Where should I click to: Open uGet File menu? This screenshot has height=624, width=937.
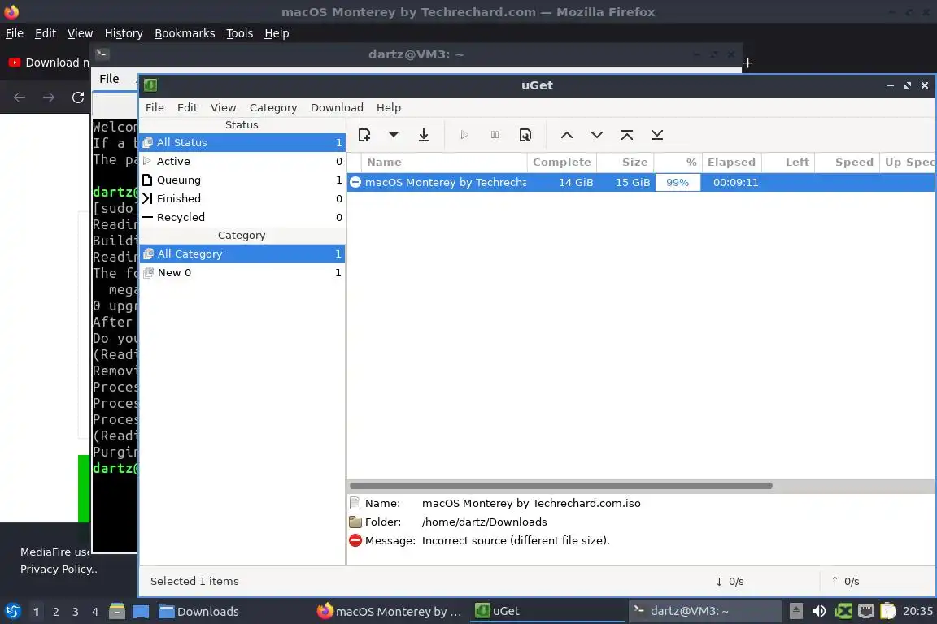coord(155,107)
